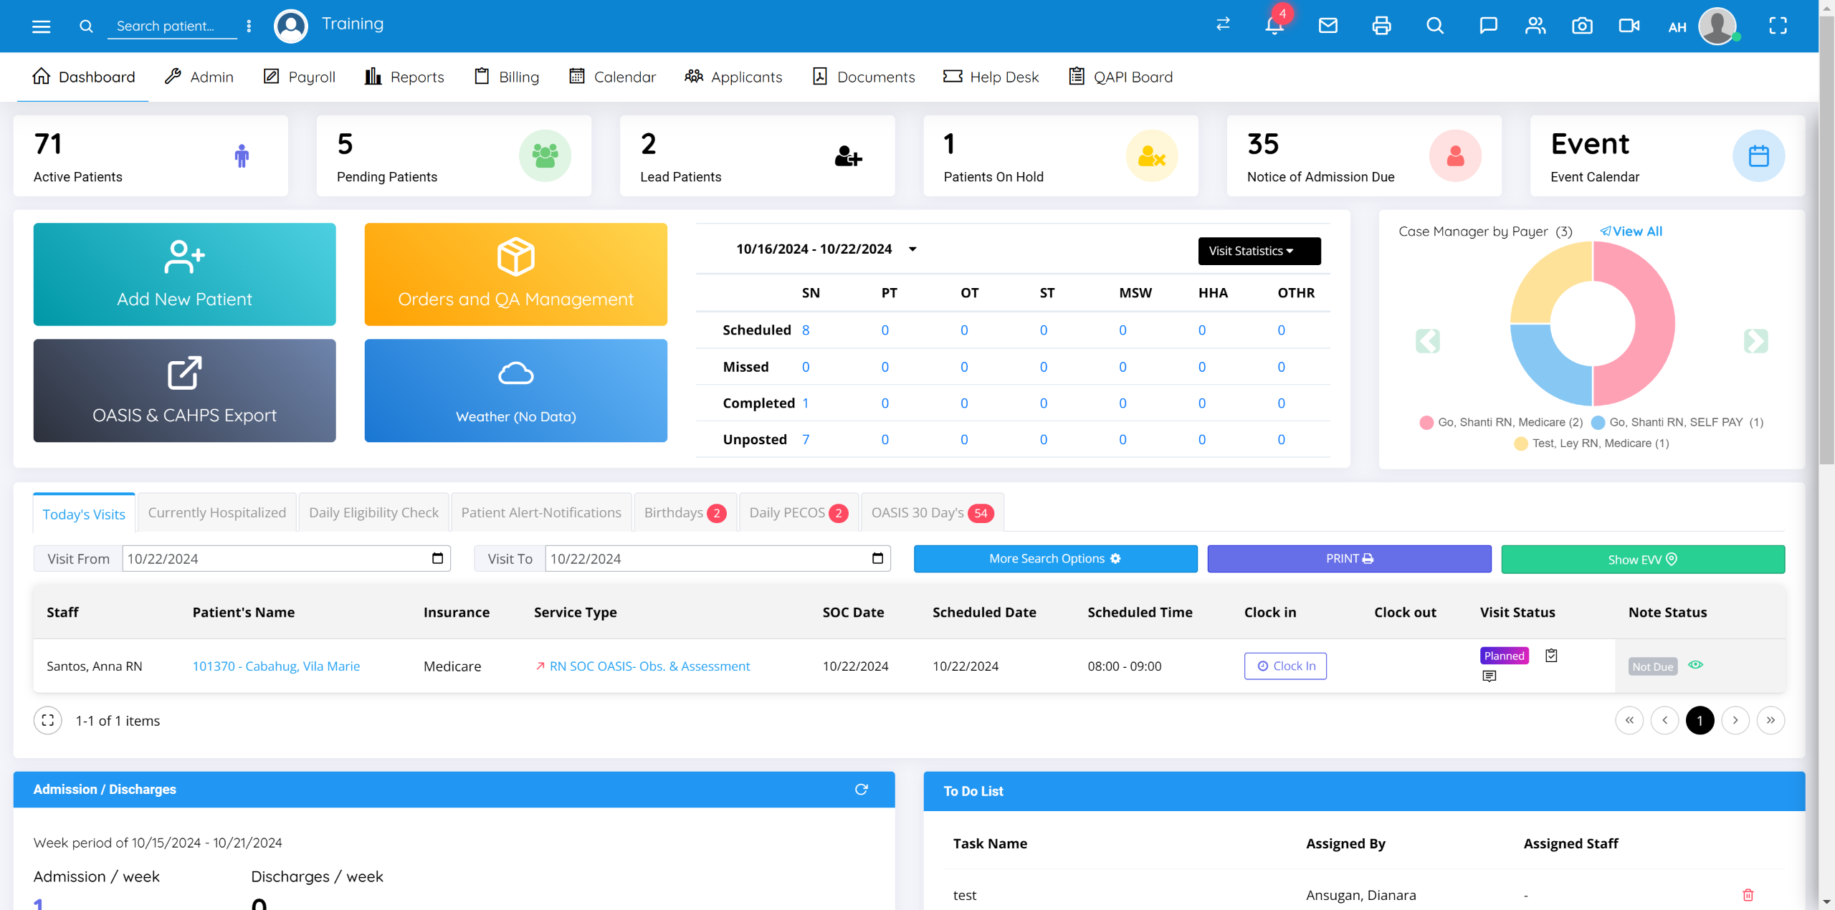Delete the test to-do task
Screen dimensions: 1835x910
click(x=1748, y=894)
